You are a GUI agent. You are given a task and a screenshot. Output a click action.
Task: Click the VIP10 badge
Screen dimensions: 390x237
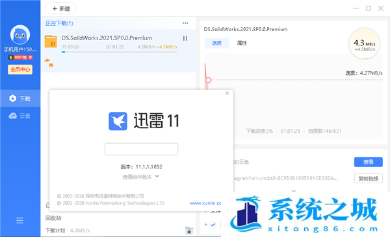pos(20,57)
